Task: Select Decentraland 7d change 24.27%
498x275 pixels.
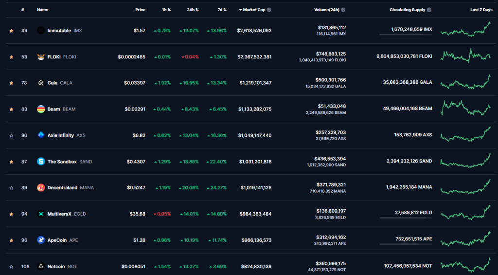Action: (216, 187)
